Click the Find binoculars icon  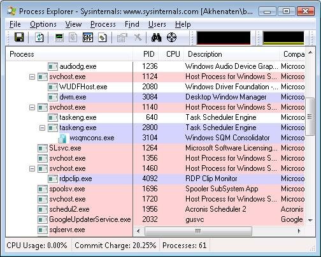[x=157, y=38]
